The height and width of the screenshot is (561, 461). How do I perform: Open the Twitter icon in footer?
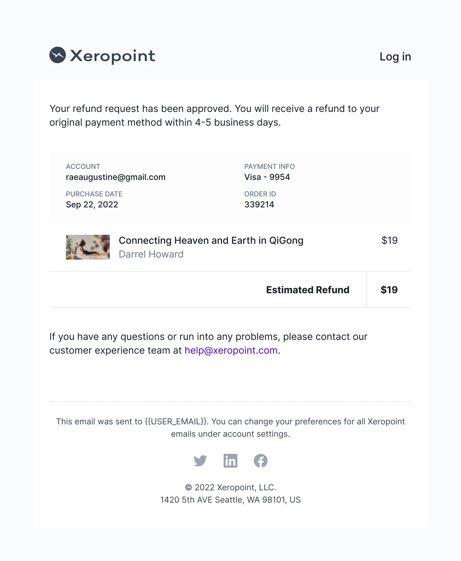click(200, 461)
